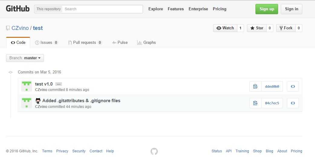
Task: Click the watchers count 1
Action: coord(240,28)
